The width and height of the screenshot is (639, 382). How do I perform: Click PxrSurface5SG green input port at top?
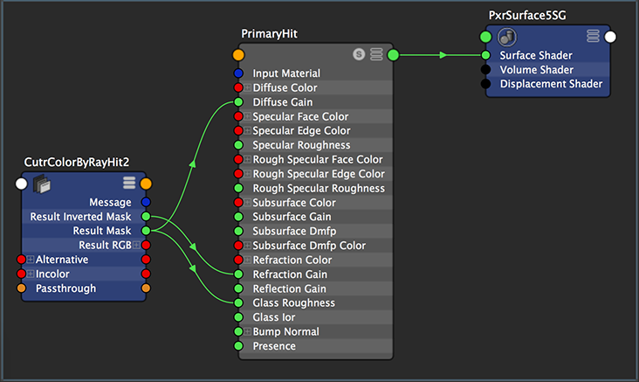pyautogui.click(x=485, y=37)
